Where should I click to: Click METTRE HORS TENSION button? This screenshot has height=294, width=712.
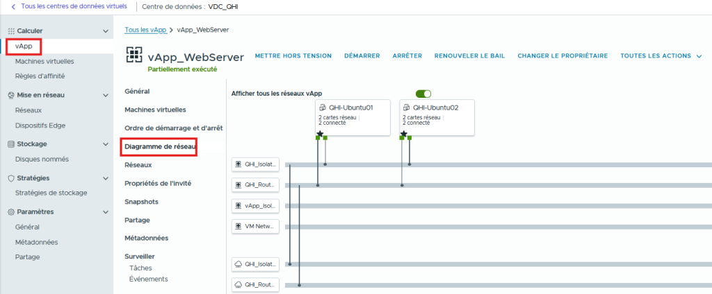point(293,56)
